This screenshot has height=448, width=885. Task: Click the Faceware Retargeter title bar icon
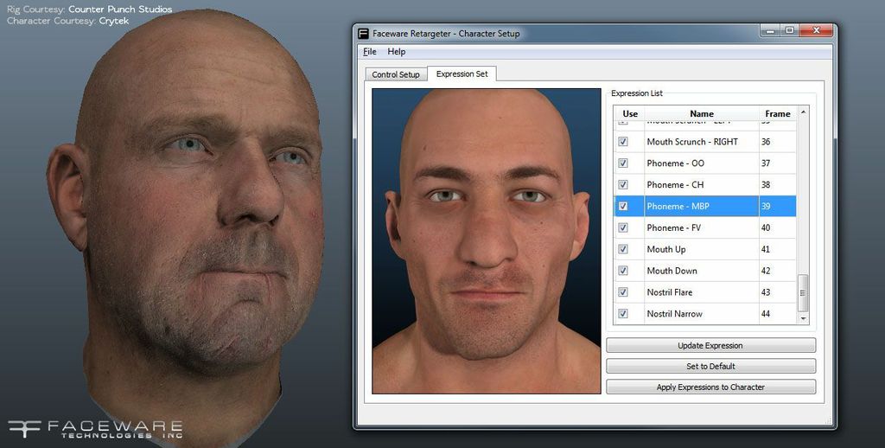click(363, 34)
